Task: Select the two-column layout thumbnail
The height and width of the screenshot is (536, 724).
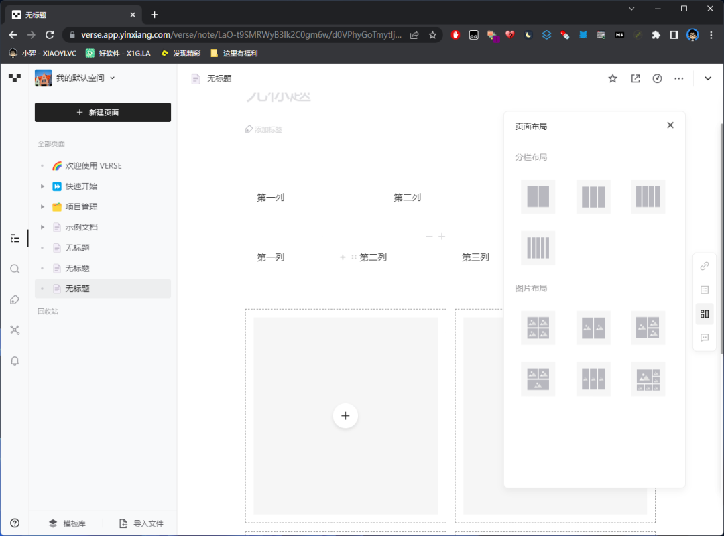Action: pyautogui.click(x=538, y=197)
